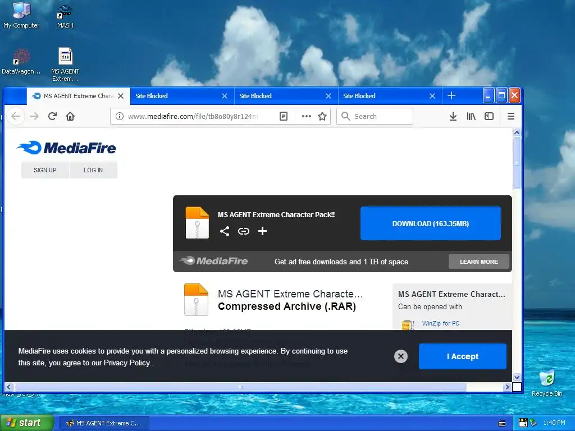575x431 pixels.
Task: Click the taskbar clock 1:40 PM
Action: point(554,423)
